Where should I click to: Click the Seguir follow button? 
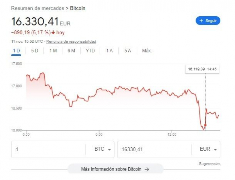(x=208, y=21)
